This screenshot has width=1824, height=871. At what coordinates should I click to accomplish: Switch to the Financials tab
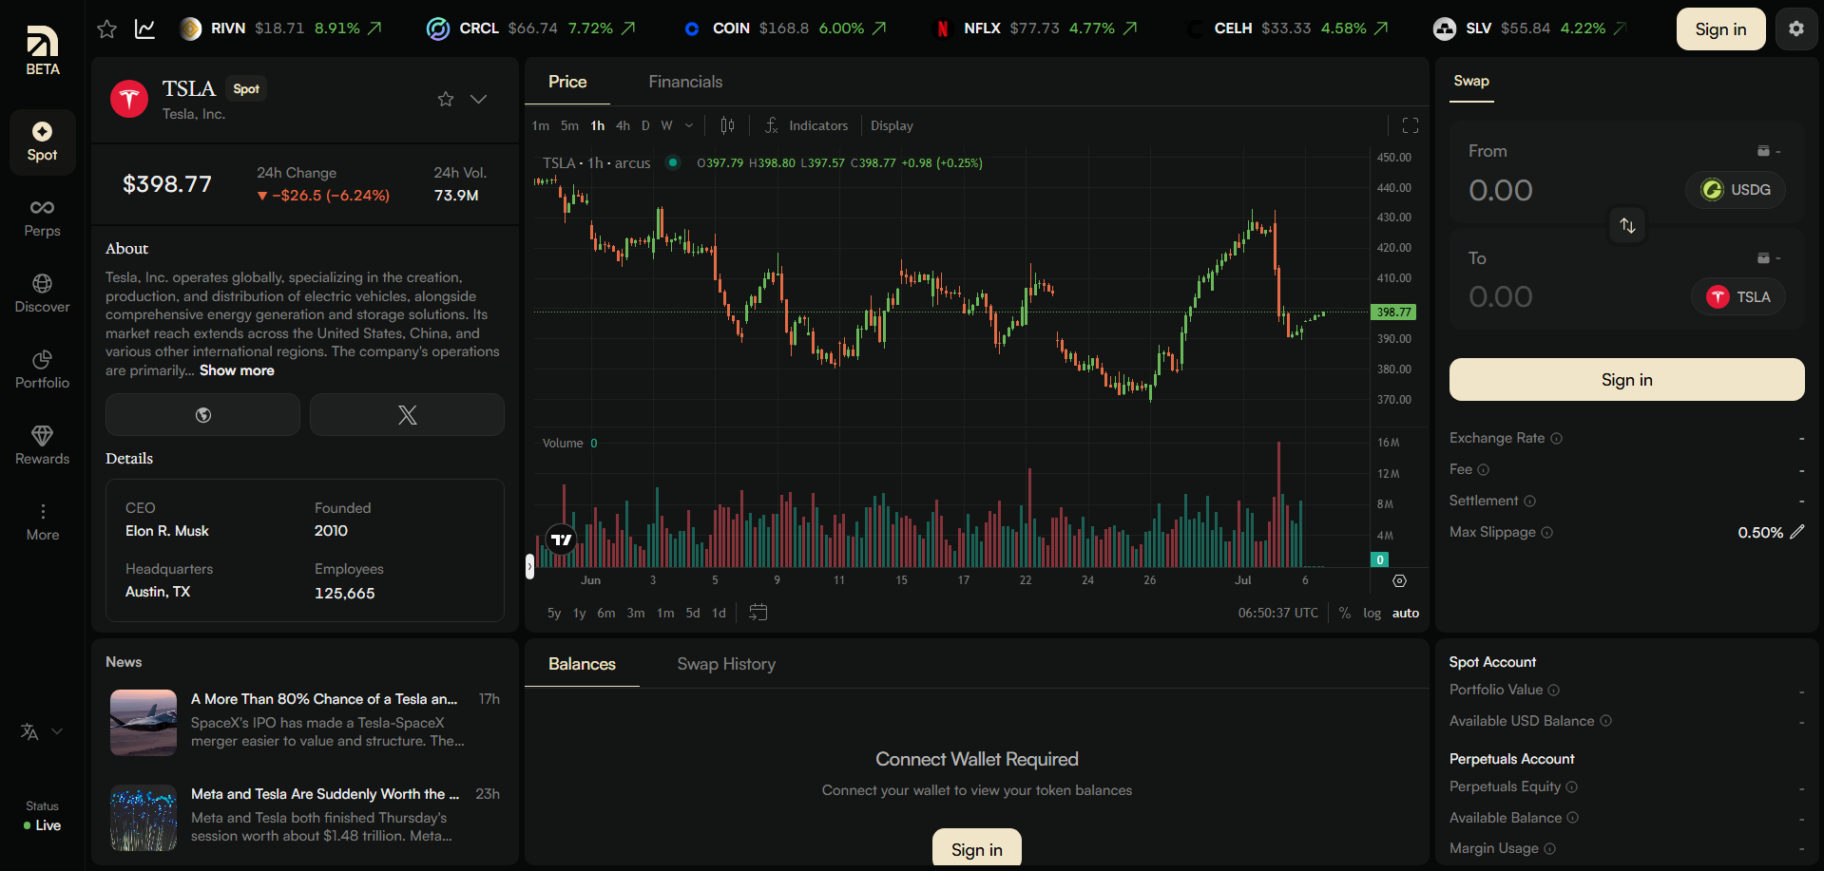click(685, 82)
